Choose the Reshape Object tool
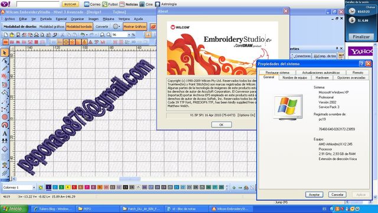The image size is (378, 213). 5,61
